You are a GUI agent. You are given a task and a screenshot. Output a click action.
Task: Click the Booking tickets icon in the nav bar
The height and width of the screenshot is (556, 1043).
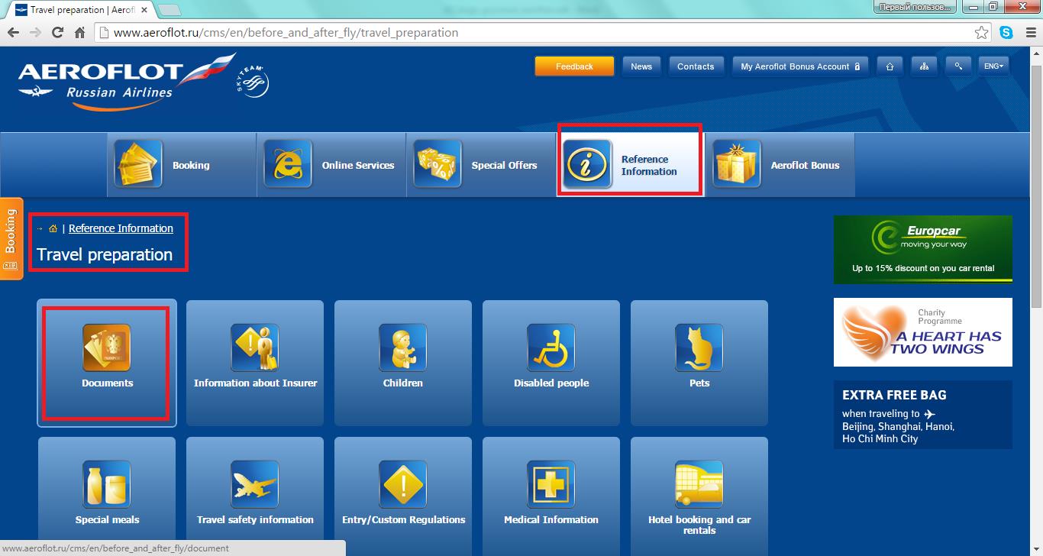point(138,163)
